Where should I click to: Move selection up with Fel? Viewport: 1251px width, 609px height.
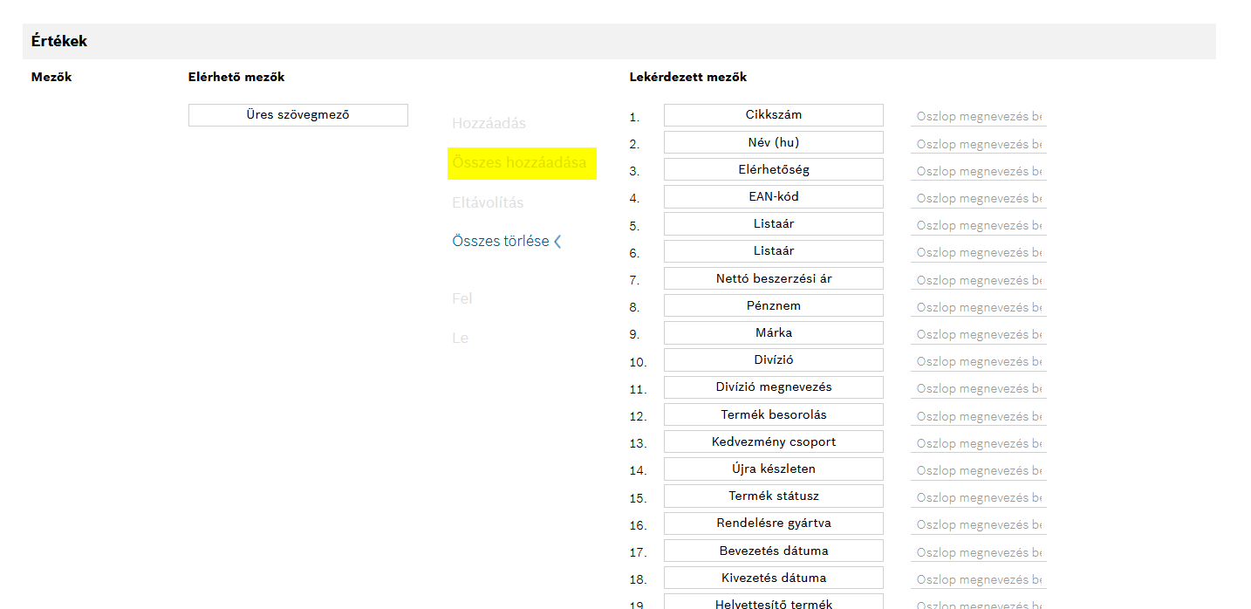[461, 298]
